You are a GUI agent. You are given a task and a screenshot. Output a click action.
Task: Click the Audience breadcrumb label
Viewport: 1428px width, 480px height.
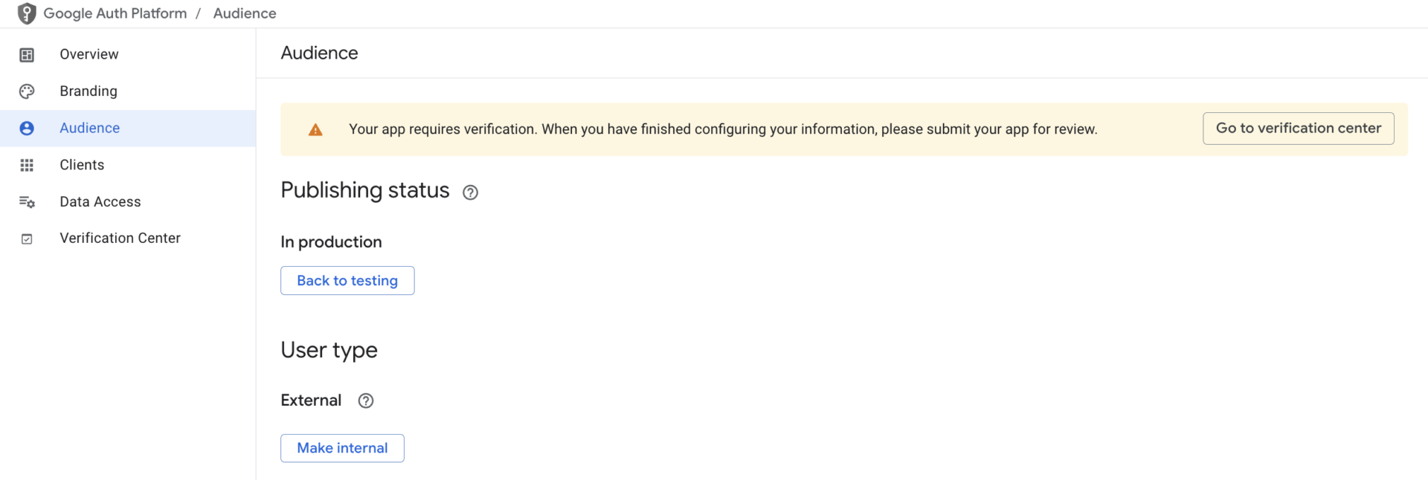click(x=245, y=13)
